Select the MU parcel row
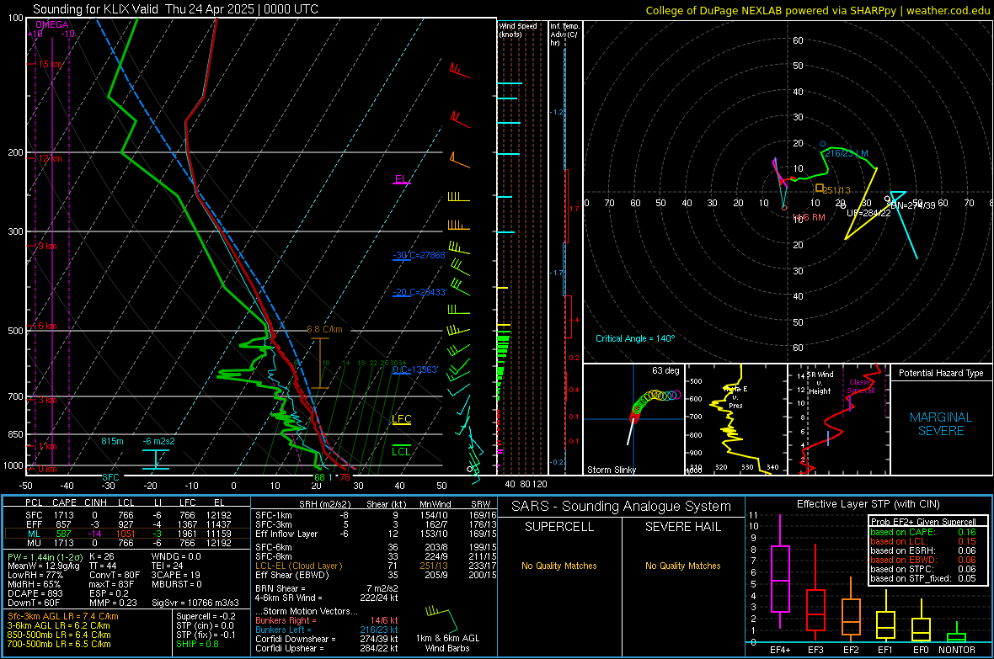Screen dimensions: 994x659 [x=127, y=543]
